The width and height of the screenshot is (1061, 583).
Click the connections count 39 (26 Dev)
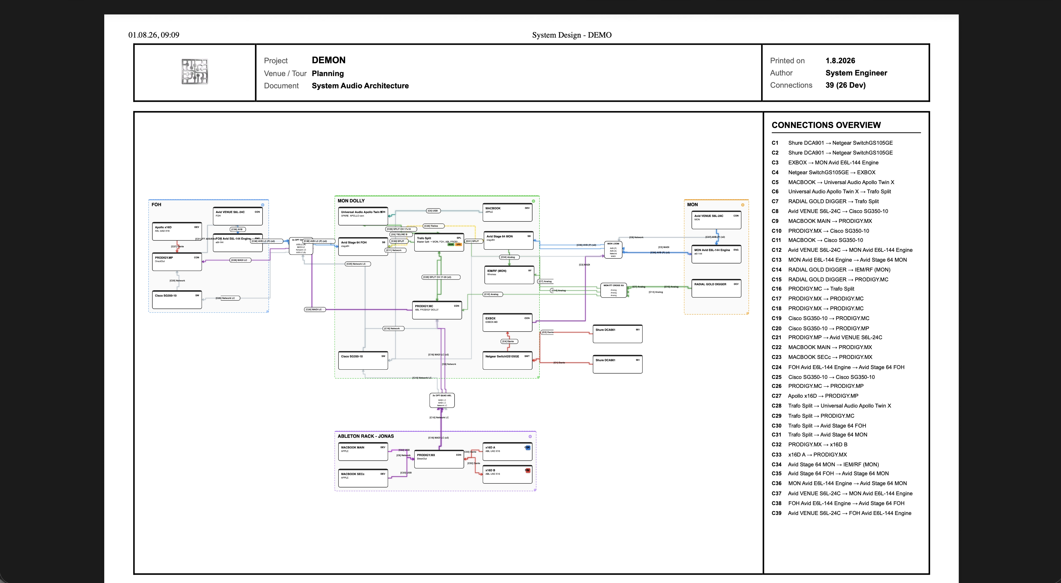click(x=846, y=85)
